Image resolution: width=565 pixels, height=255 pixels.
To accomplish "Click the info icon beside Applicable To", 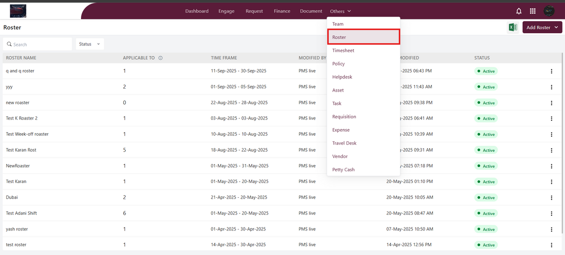I will click(161, 58).
